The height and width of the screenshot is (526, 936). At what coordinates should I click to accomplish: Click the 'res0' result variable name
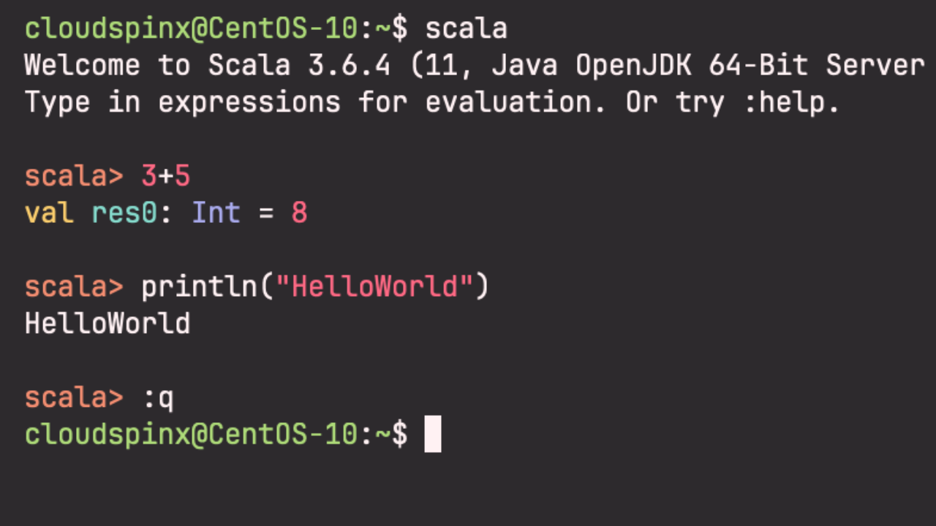125,213
